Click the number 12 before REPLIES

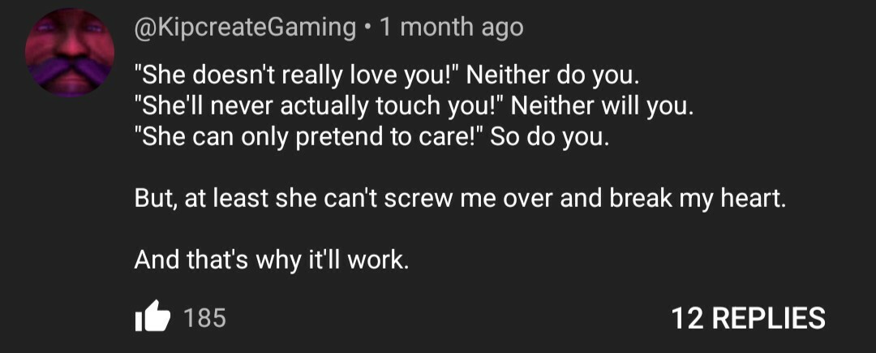tap(687, 317)
